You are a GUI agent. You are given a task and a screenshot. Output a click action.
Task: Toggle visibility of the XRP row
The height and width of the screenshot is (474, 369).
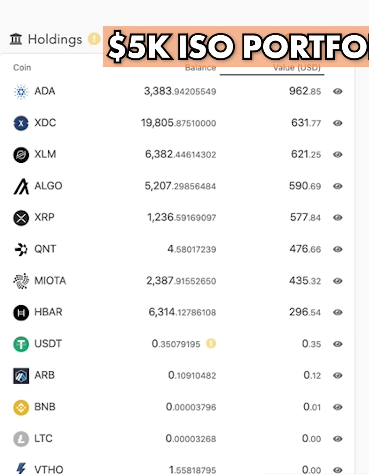(x=337, y=218)
